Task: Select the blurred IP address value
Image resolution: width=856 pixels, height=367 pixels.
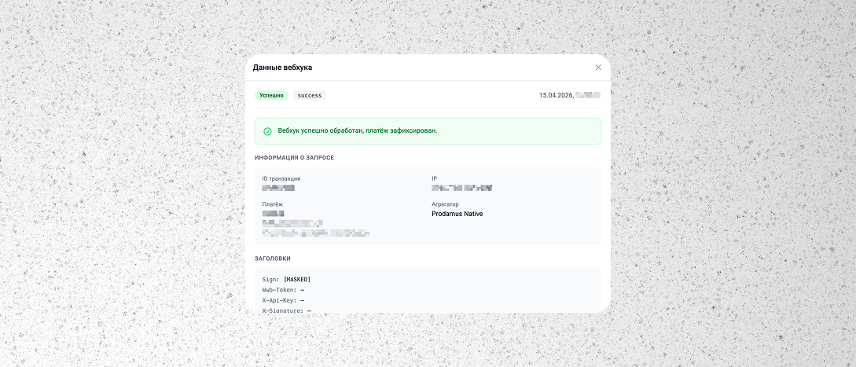Action: click(461, 189)
